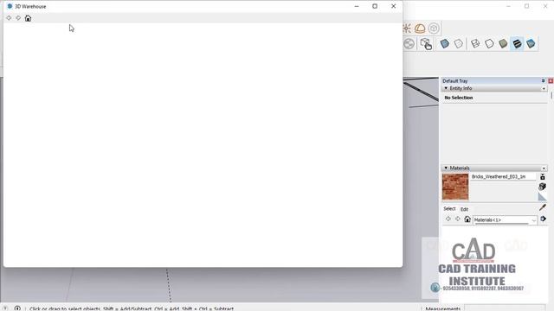Minimize the 3D Warehouse window
This screenshot has width=554, height=311.
pyautogui.click(x=357, y=6)
